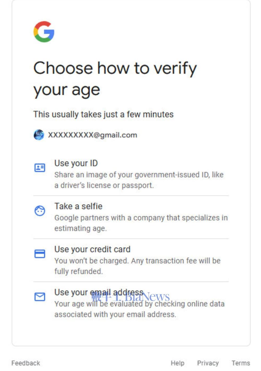The image size is (261, 371).
Task: Click the account profile avatar
Action: (x=39, y=135)
